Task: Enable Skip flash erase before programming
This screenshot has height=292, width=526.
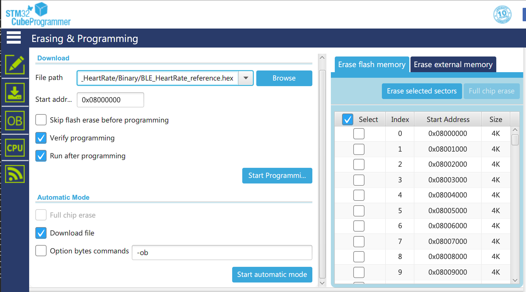Action: coord(41,120)
